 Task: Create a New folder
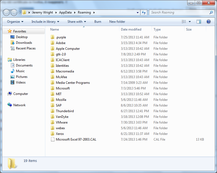tap(117, 22)
